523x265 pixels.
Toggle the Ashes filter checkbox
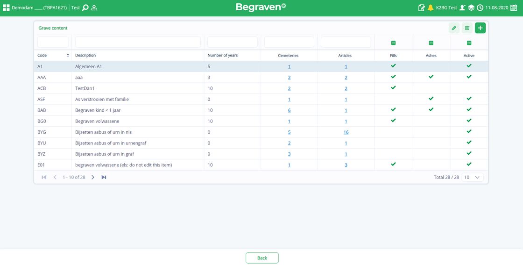(x=431, y=43)
